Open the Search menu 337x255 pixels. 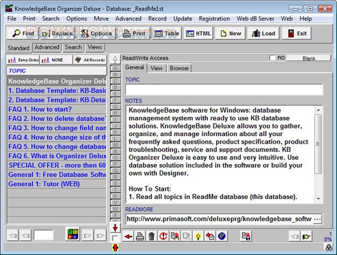(51, 18)
